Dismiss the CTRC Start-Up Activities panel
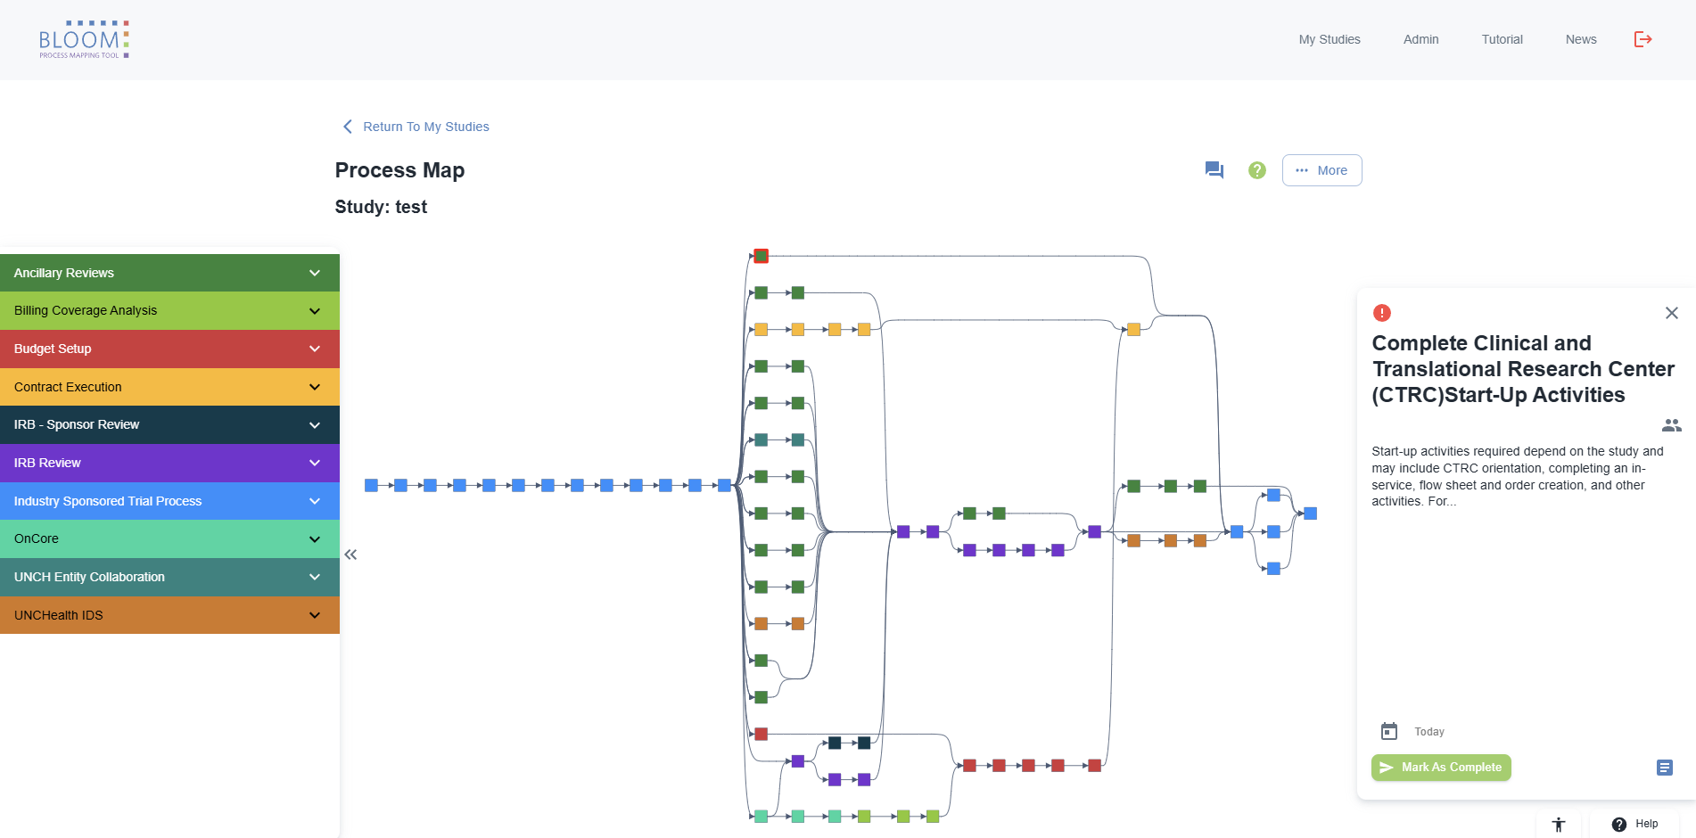 point(1671,313)
